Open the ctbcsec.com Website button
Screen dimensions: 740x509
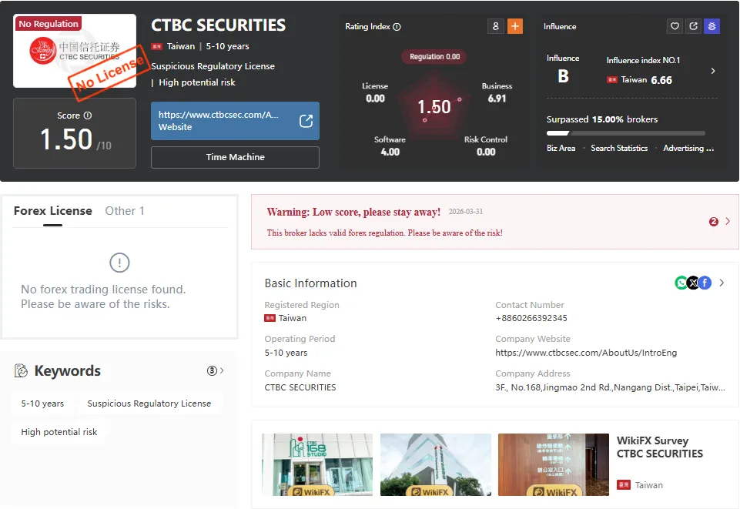click(x=235, y=121)
